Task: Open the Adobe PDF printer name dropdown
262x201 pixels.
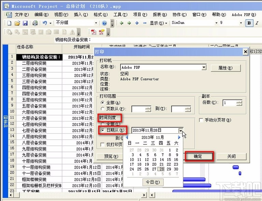Action: click(x=204, y=68)
